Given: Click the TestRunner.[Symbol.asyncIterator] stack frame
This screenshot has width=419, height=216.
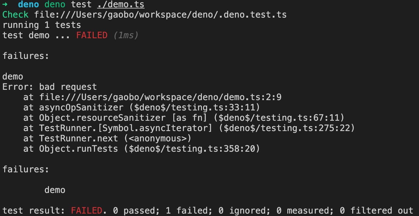Looking at the screenshot, I should (189, 128).
